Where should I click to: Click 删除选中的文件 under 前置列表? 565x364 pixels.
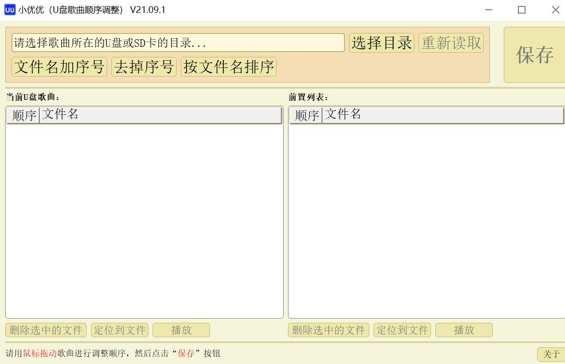click(329, 330)
